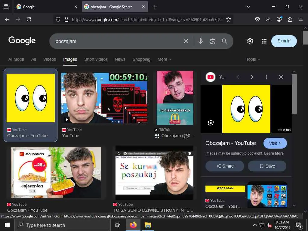Select the All results tab
Viewport: 308px width, 231px height.
(34, 59)
